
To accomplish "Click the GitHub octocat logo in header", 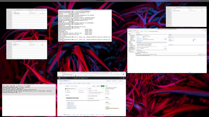I will coord(59,78).
